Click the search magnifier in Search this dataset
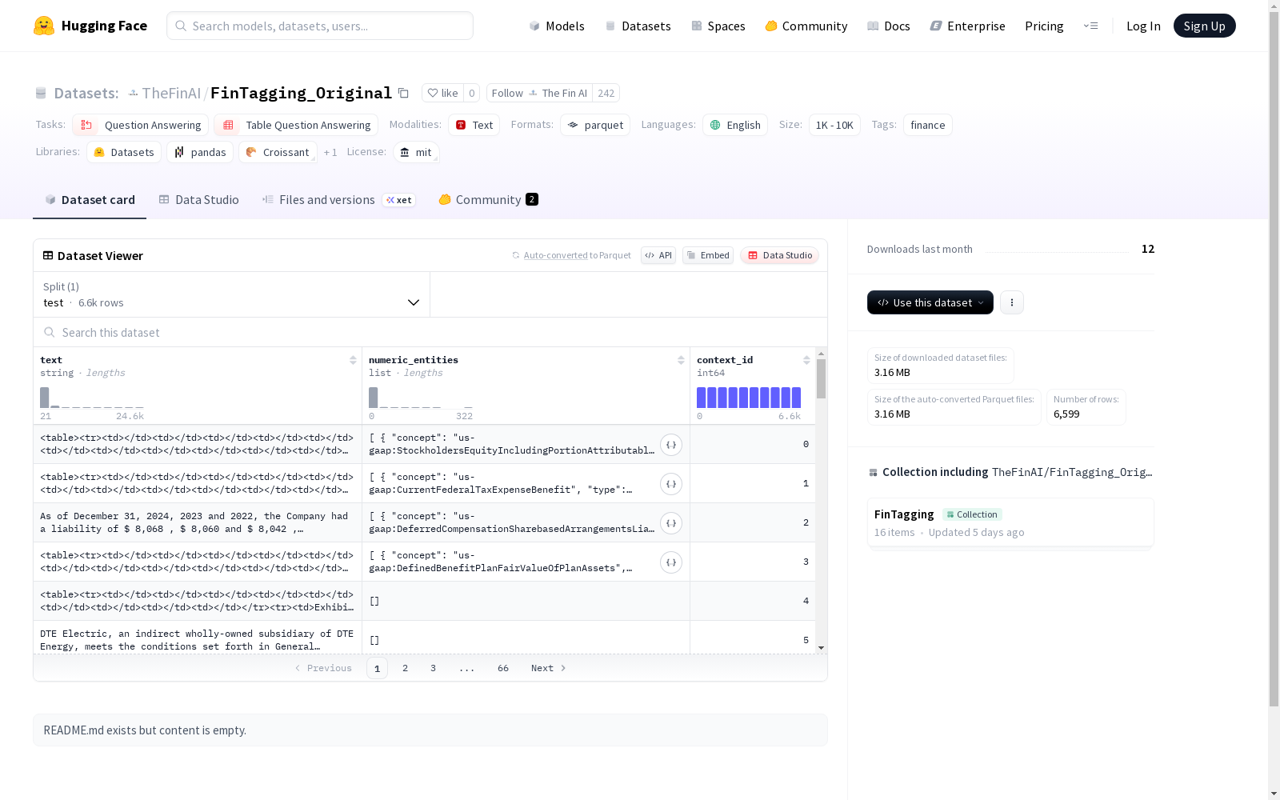Viewport: 1280px width, 800px height. pos(50,332)
